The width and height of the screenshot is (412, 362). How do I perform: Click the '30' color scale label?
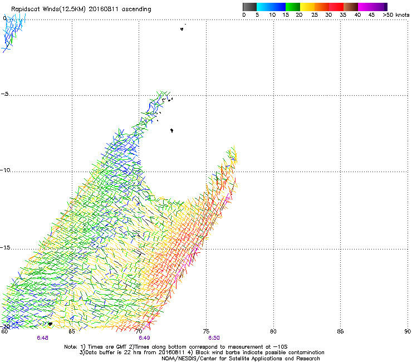328,15
